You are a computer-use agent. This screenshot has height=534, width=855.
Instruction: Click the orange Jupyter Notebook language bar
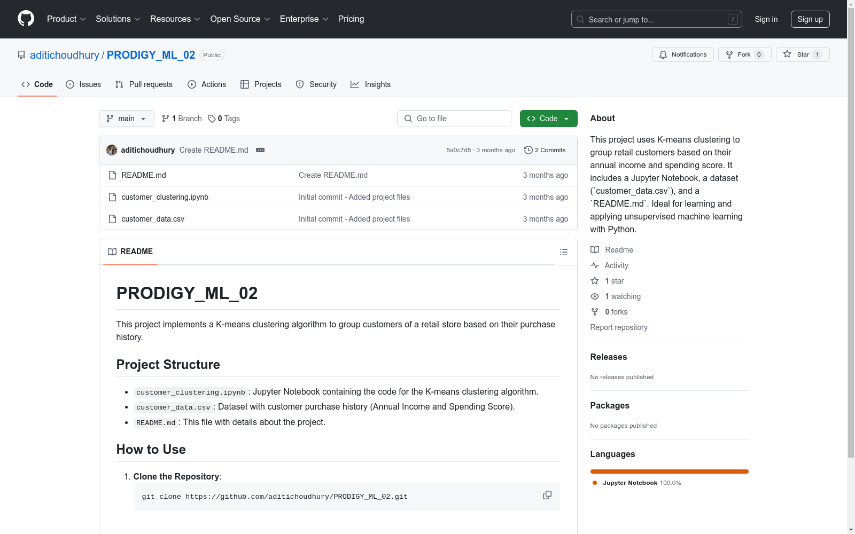tap(670, 472)
